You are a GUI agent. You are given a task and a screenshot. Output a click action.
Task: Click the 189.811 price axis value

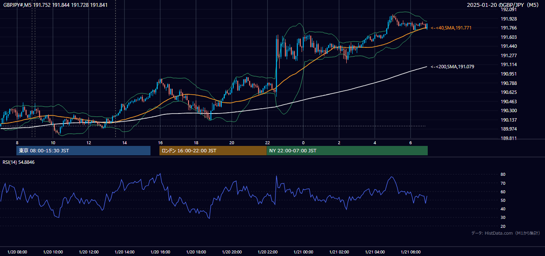(x=508, y=138)
